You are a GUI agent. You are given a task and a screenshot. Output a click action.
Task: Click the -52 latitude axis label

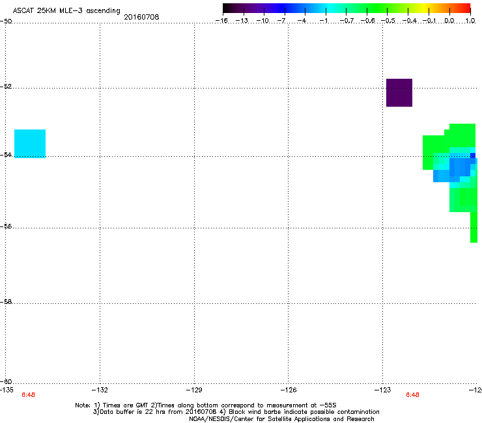[6, 87]
